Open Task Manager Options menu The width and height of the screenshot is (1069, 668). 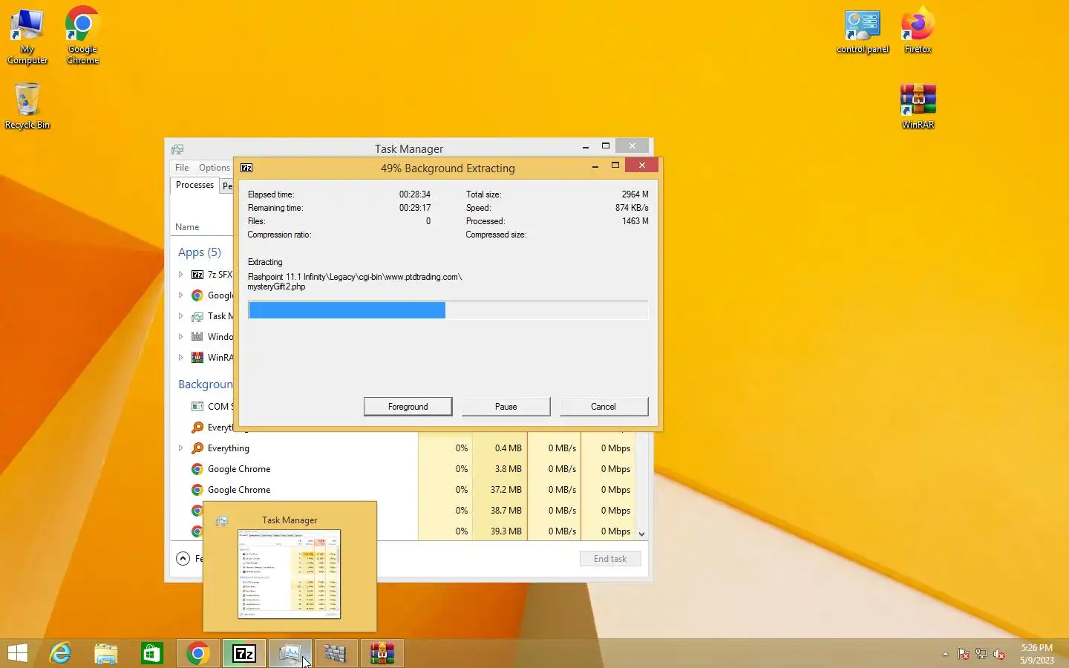click(x=215, y=168)
